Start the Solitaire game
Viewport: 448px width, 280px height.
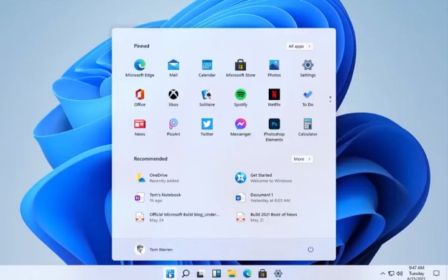207,98
